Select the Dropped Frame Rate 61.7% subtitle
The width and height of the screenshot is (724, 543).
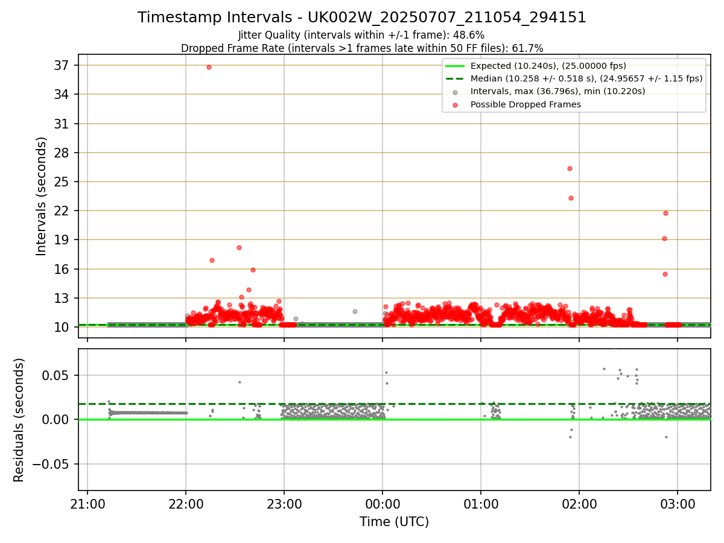click(x=362, y=48)
